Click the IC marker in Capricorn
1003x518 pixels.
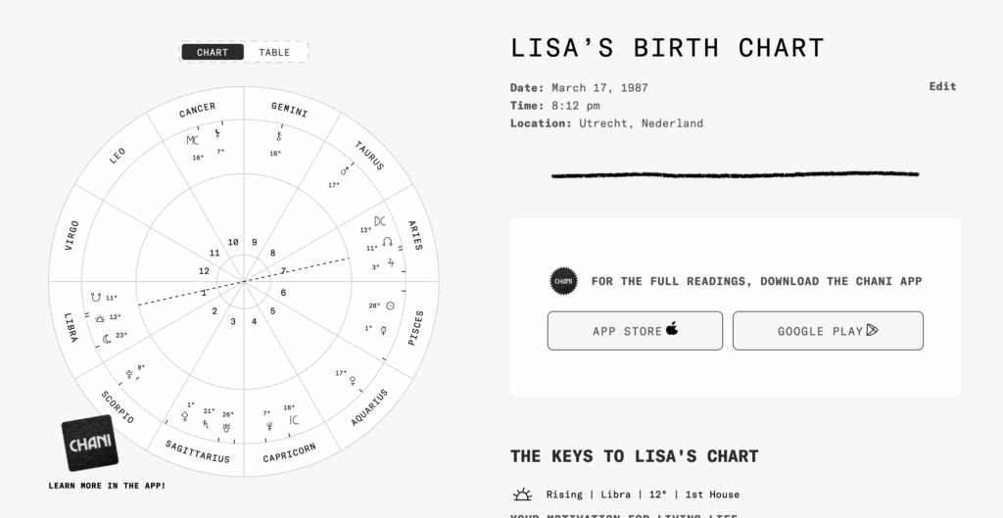[293, 421]
